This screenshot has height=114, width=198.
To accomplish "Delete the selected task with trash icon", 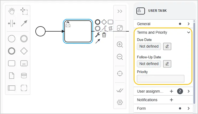I will (x=104, y=35).
